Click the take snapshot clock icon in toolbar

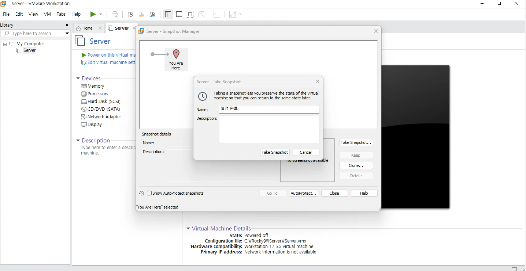click(x=130, y=14)
